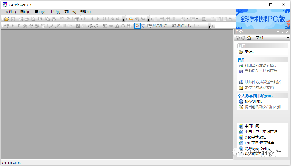Select the Hand pan tool

7,26
